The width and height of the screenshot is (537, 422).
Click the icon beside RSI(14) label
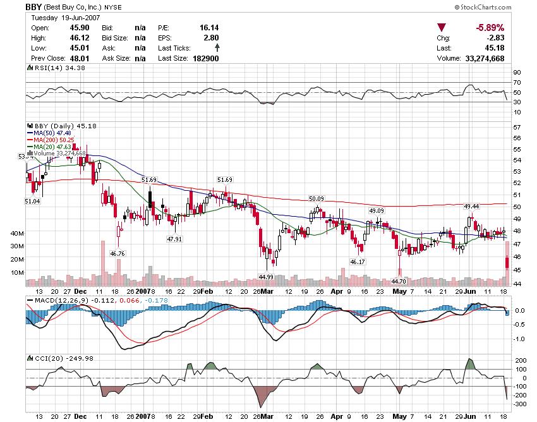point(30,68)
